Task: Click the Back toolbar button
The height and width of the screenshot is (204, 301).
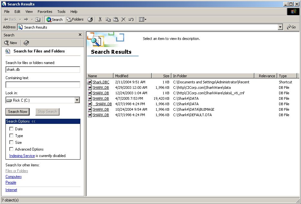Action: [x=10, y=19]
